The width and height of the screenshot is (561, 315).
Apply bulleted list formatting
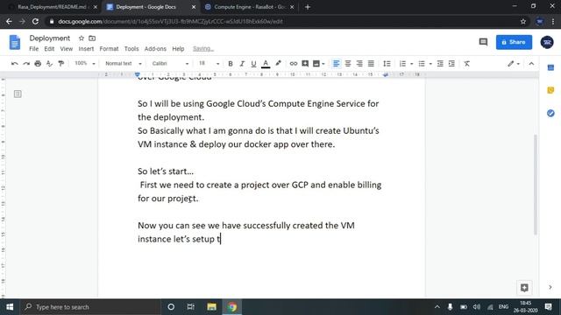[x=422, y=64]
